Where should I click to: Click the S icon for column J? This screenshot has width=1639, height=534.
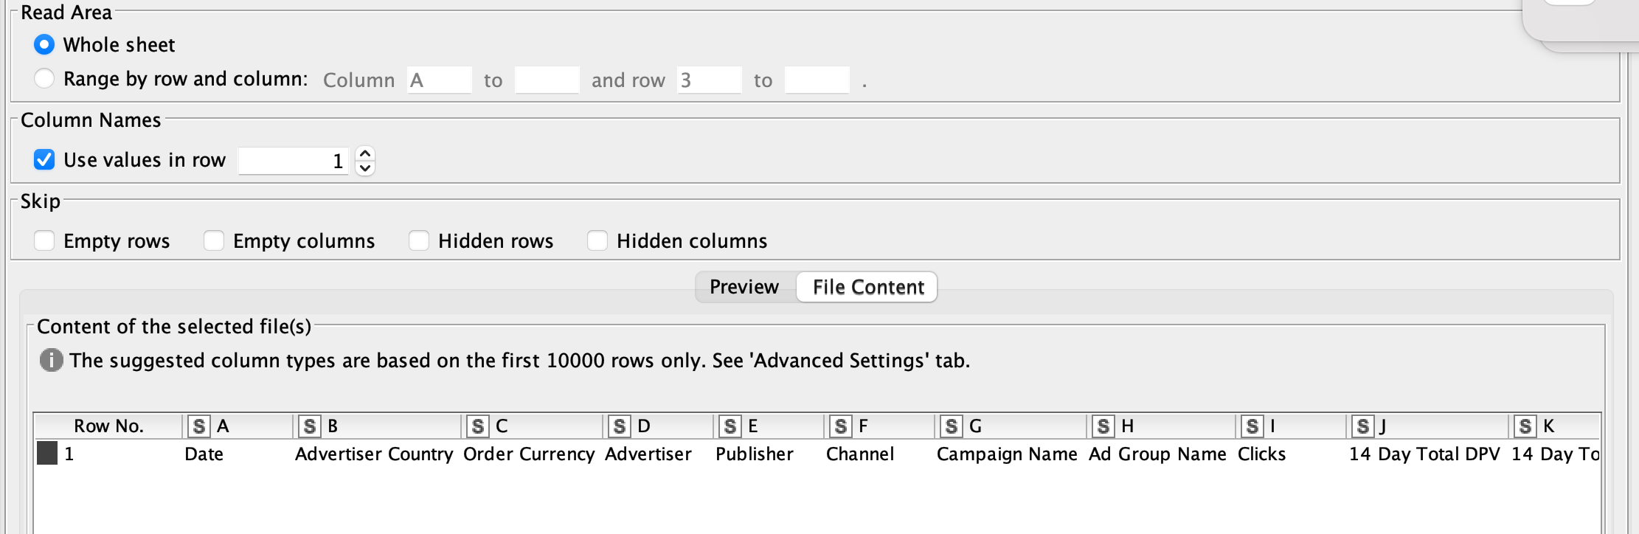[1363, 426]
